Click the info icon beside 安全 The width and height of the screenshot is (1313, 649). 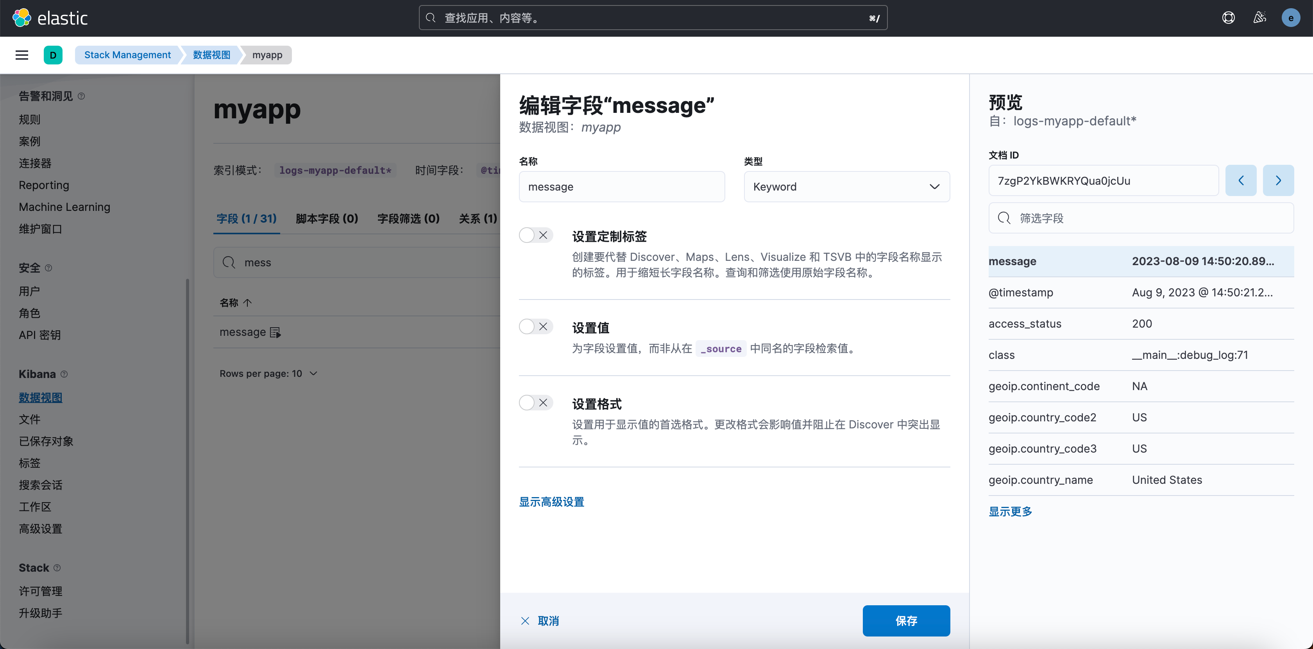coord(48,268)
